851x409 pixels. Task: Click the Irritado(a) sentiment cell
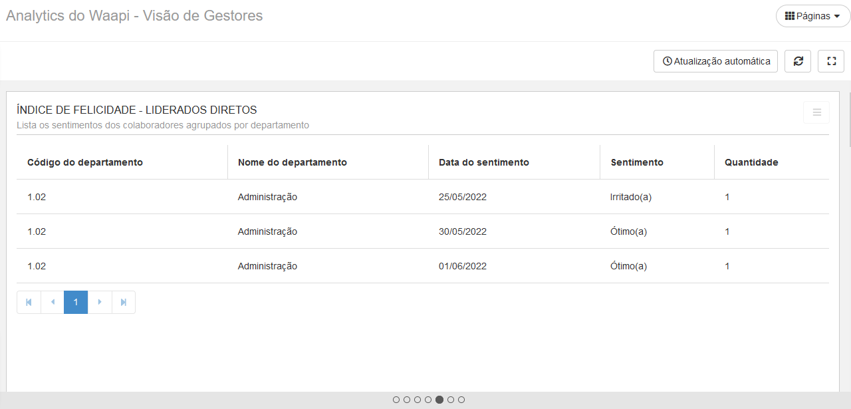[631, 197]
